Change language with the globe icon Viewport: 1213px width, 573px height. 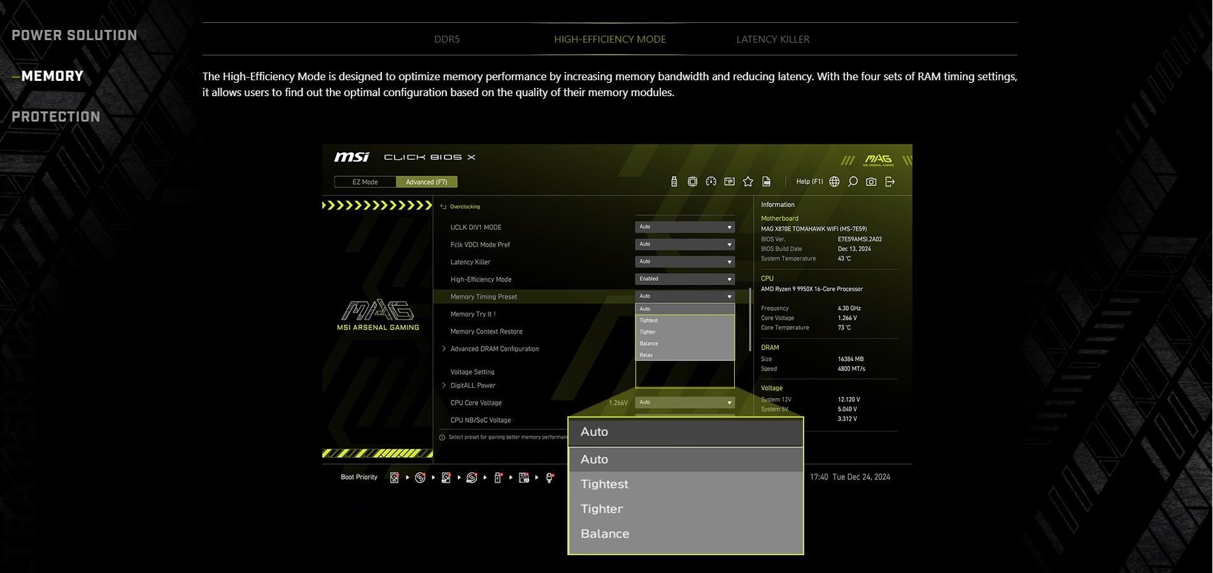pos(834,182)
